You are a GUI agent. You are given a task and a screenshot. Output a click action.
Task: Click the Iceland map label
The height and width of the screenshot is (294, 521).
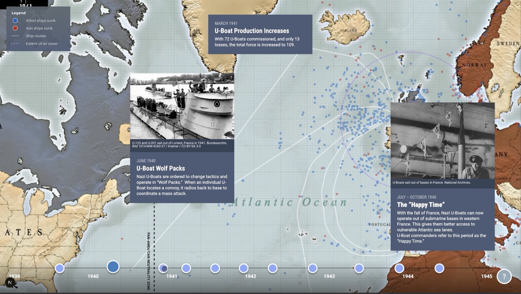349,30
